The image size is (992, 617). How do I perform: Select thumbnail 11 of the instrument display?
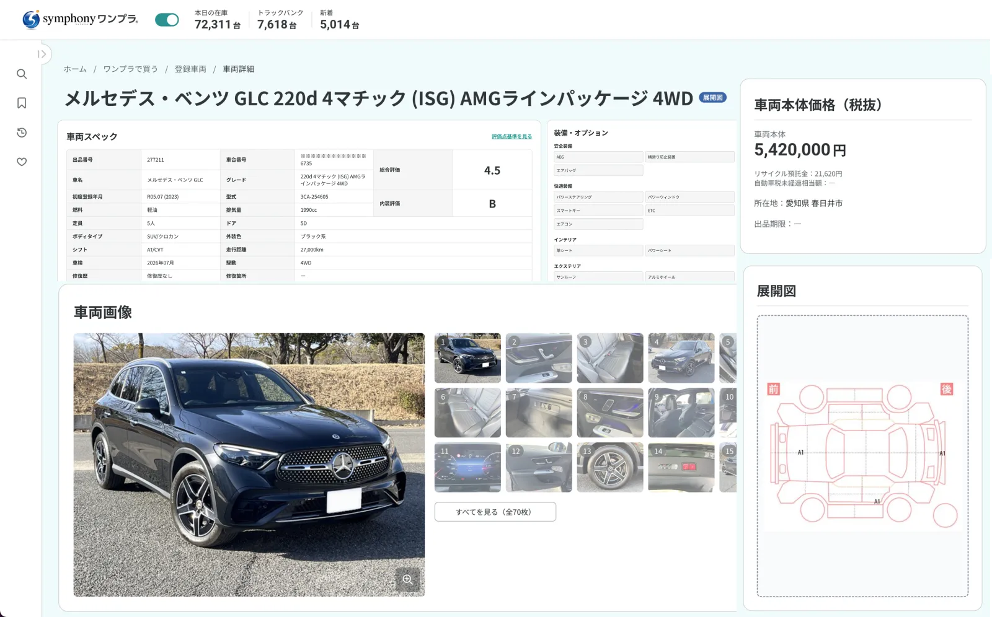click(467, 467)
